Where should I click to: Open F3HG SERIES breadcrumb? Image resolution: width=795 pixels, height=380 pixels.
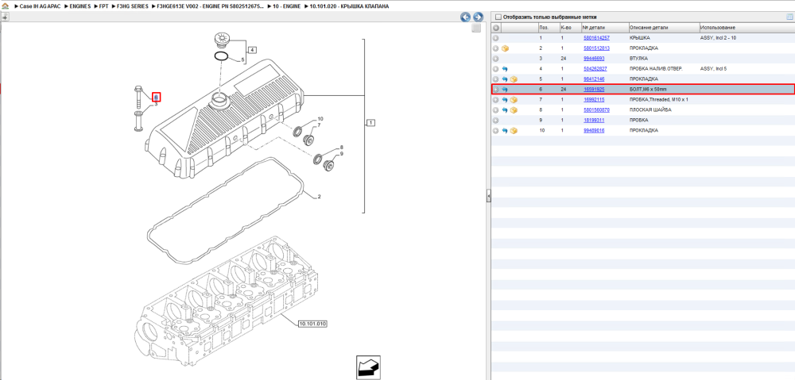134,6
